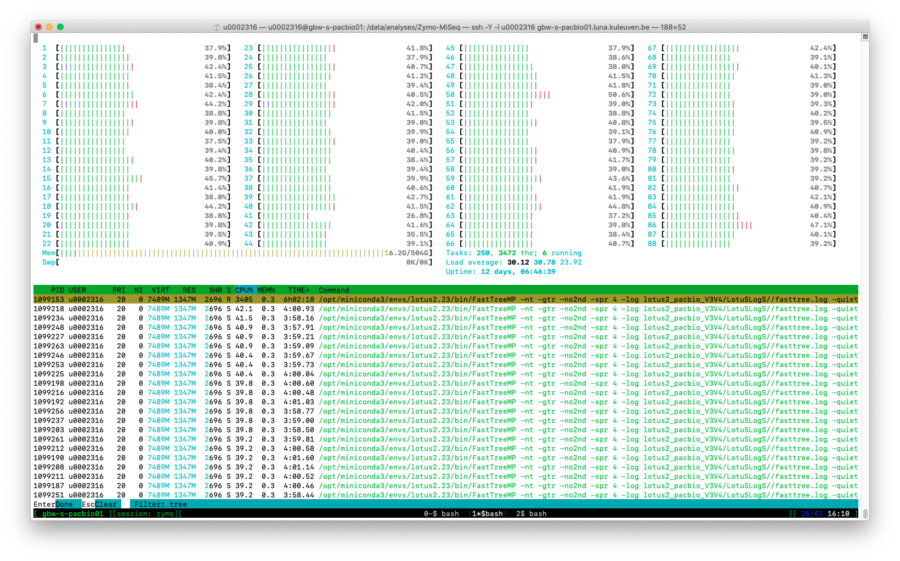Select process row with PID 1099251
Image resolution: width=900 pixels, height=561 pixels.
(x=446, y=495)
